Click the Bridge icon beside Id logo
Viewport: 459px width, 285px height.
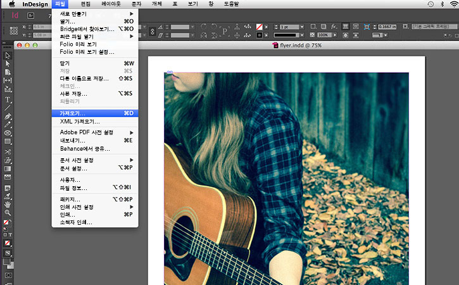tap(31, 16)
